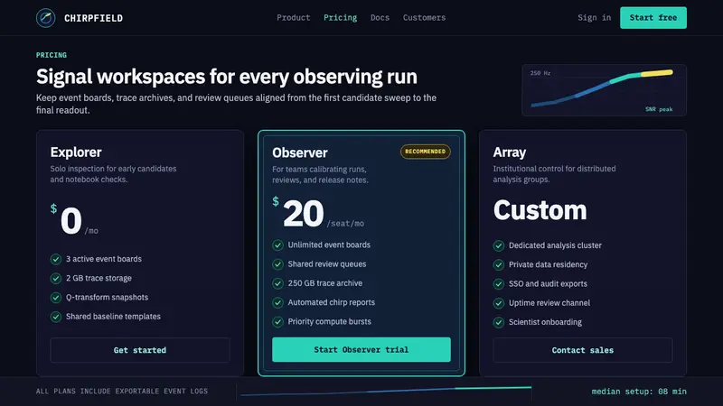Click 'Shared baseline templates' feature text
The height and width of the screenshot is (406, 723).
pyautogui.click(x=113, y=317)
